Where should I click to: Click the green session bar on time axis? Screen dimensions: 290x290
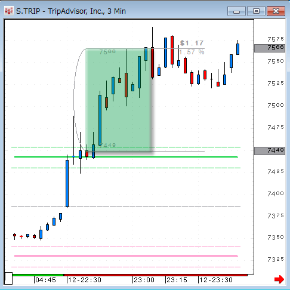[38, 275]
